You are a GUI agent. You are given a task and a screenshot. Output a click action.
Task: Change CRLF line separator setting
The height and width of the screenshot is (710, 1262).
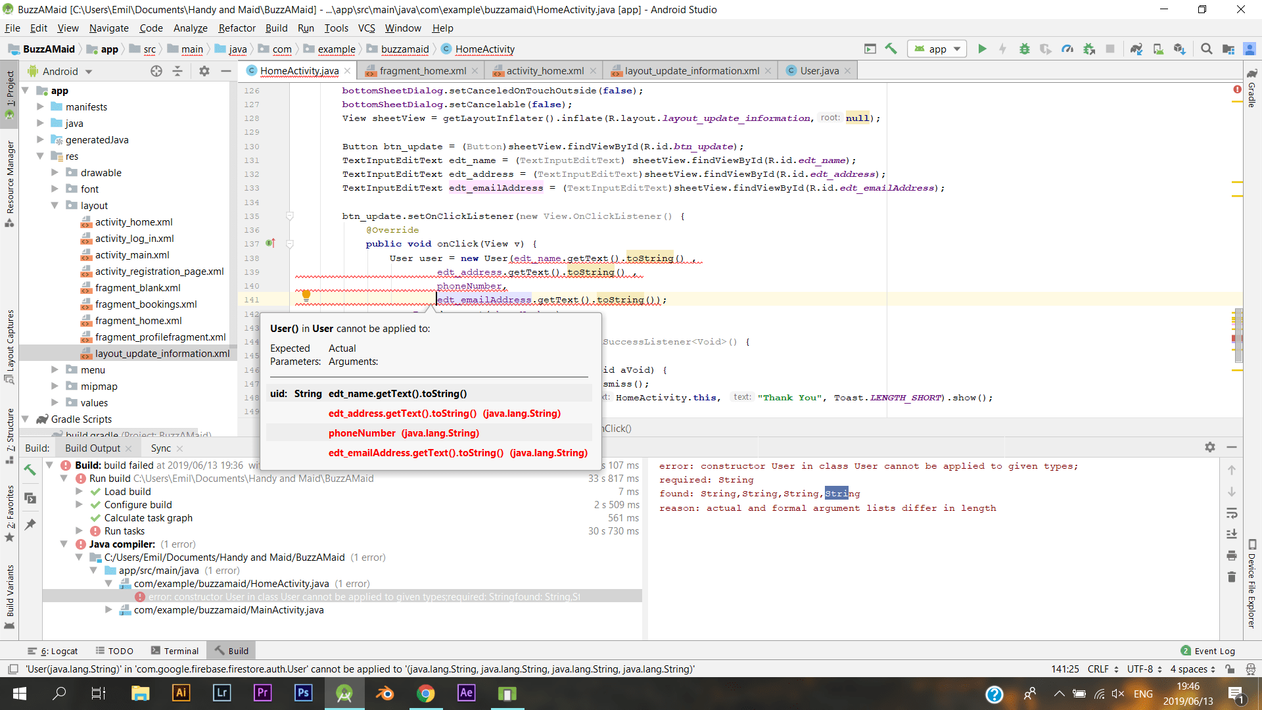pyautogui.click(x=1103, y=669)
